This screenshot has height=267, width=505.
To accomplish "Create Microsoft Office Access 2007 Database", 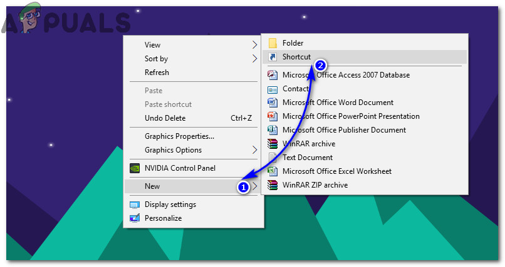I will pyautogui.click(x=365, y=75).
